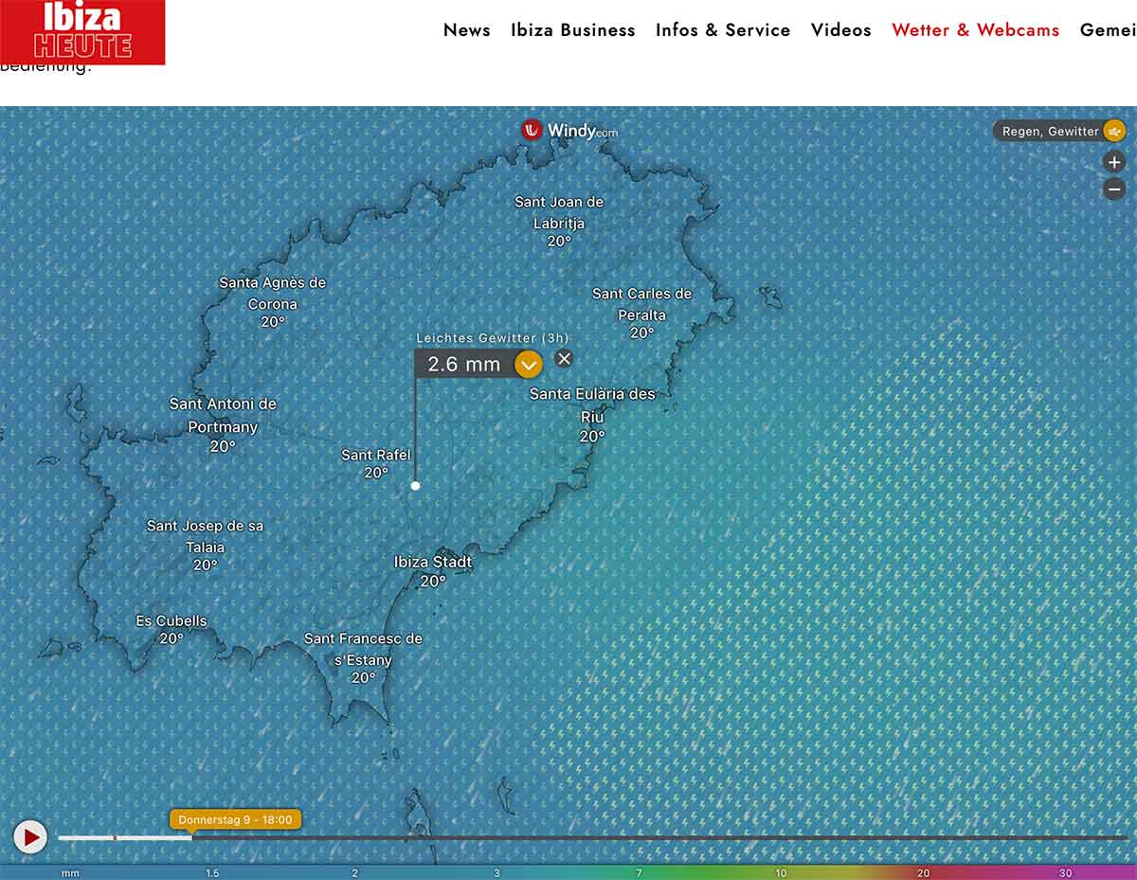Zoom in with the plus button

pyautogui.click(x=1114, y=162)
